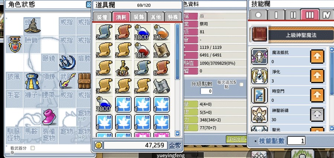Select the equipped wizard hat icon

tap(32, 26)
